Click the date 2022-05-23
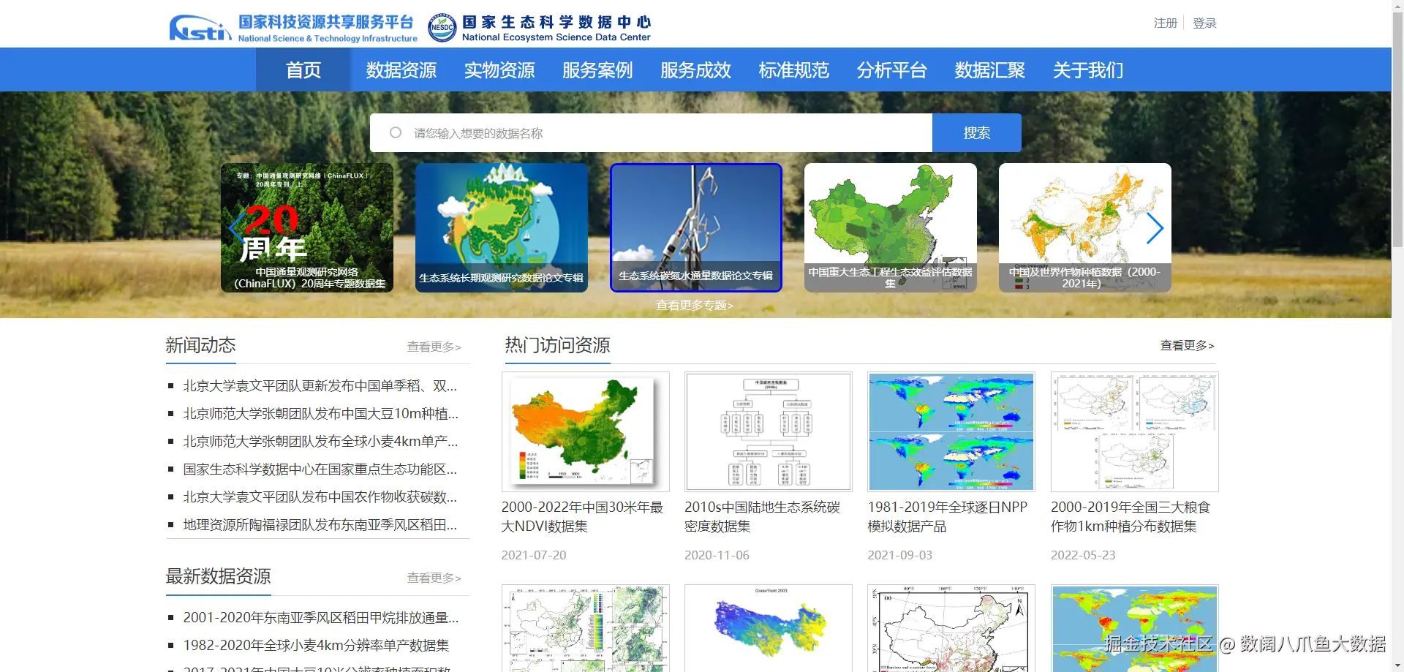The width and height of the screenshot is (1404, 672). tap(1083, 556)
